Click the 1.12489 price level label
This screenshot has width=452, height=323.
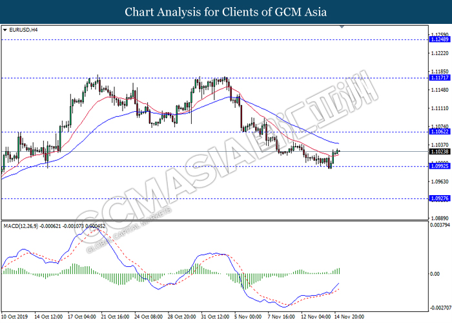[440, 39]
